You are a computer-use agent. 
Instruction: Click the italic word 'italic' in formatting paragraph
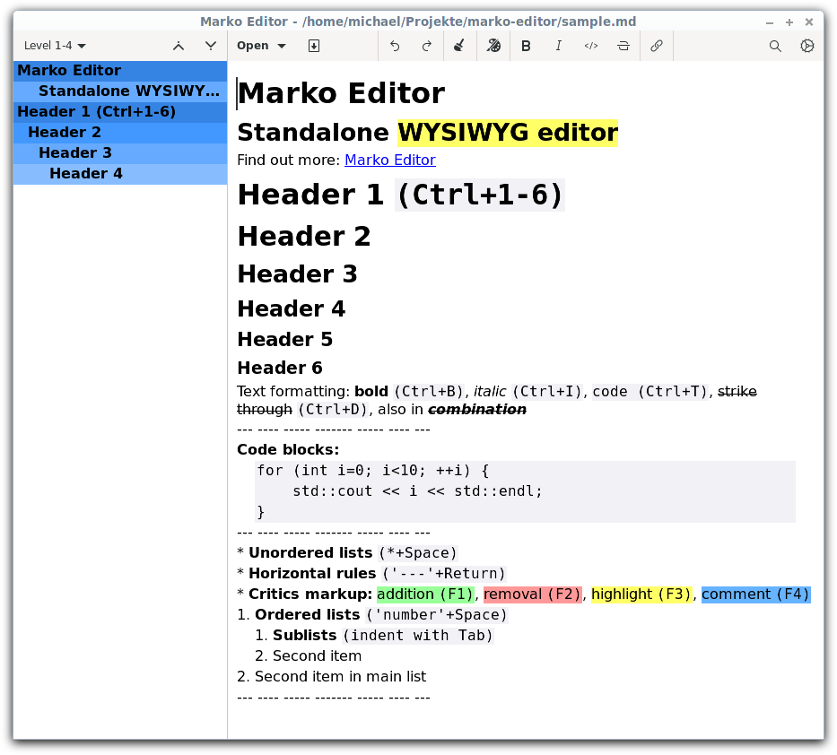click(x=490, y=392)
